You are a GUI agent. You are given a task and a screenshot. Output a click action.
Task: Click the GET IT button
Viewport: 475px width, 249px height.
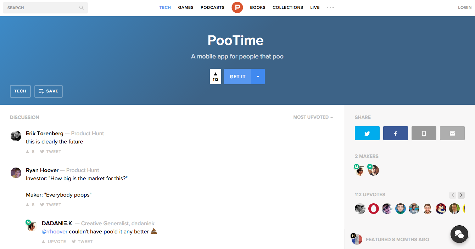click(238, 77)
